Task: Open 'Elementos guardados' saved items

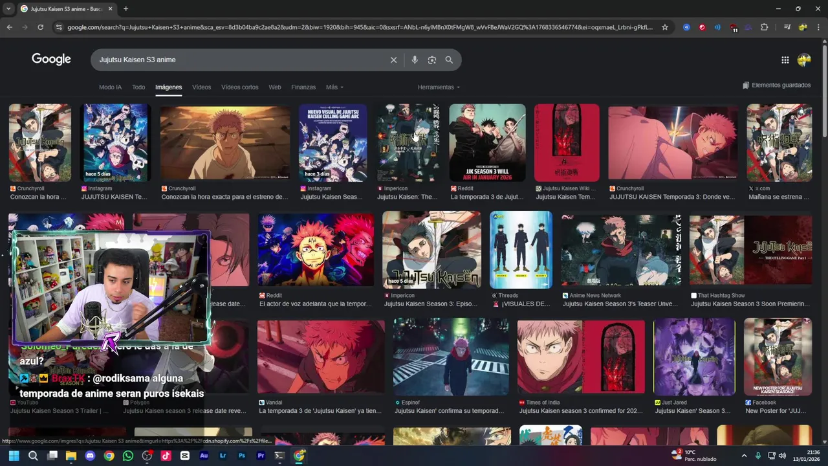Action: 776,85
